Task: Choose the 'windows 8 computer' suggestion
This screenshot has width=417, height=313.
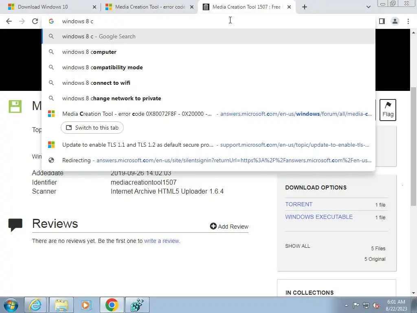Action: point(208,52)
